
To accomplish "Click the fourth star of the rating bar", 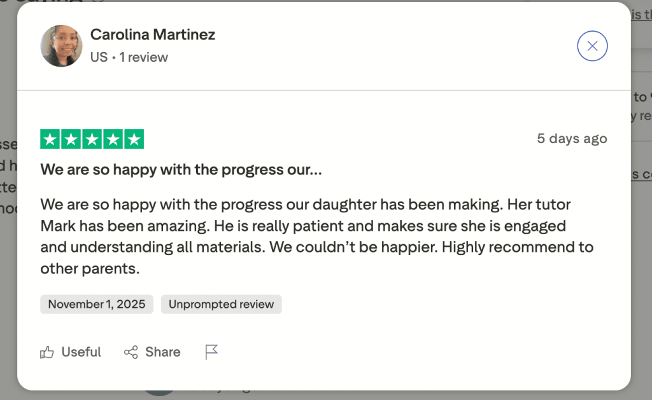I will pyautogui.click(x=111, y=139).
